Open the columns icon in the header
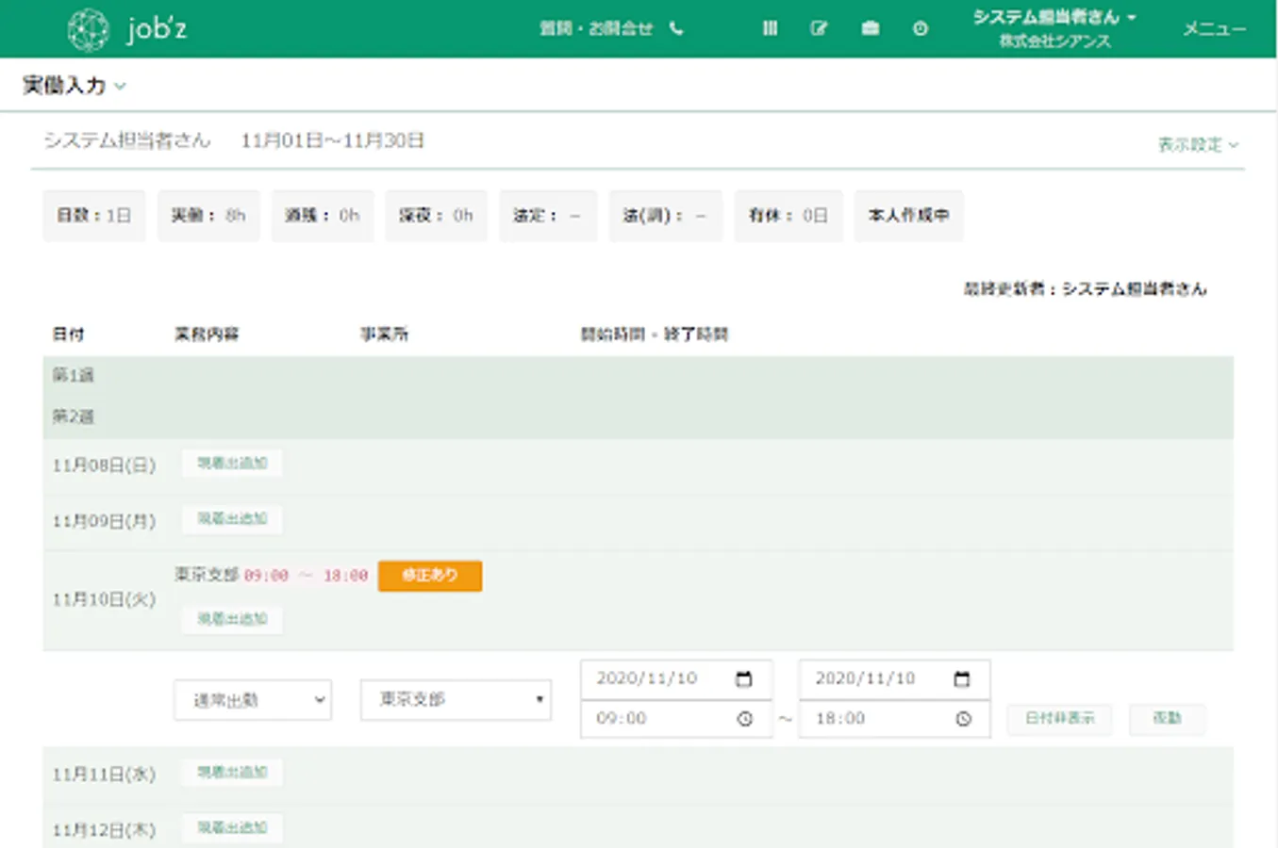The image size is (1278, 848). tap(770, 28)
